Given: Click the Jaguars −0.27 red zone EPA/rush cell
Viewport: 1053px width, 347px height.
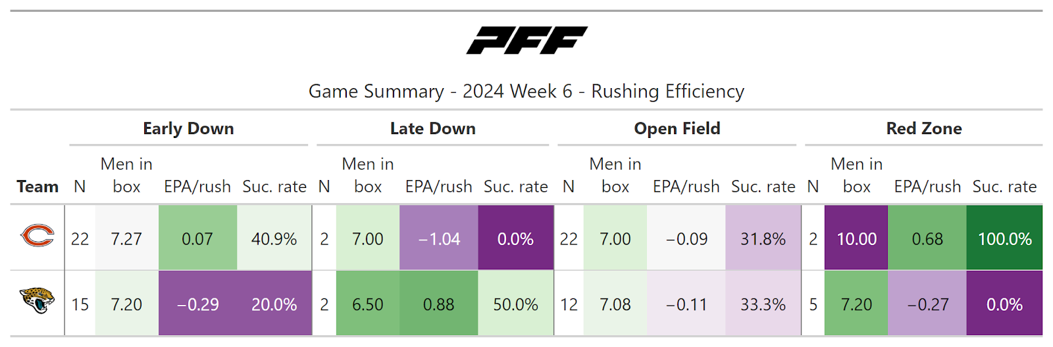Looking at the screenshot, I should 927,304.
